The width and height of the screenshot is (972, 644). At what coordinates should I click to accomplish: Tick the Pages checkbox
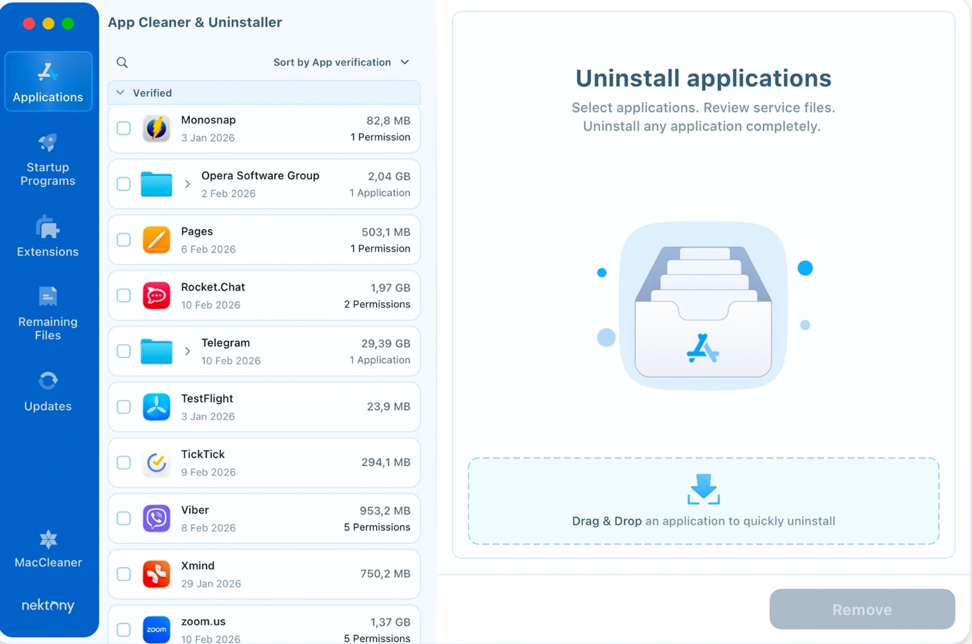pos(124,240)
